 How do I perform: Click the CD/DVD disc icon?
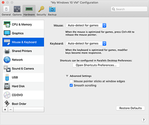pyautogui.click(x=7, y=95)
